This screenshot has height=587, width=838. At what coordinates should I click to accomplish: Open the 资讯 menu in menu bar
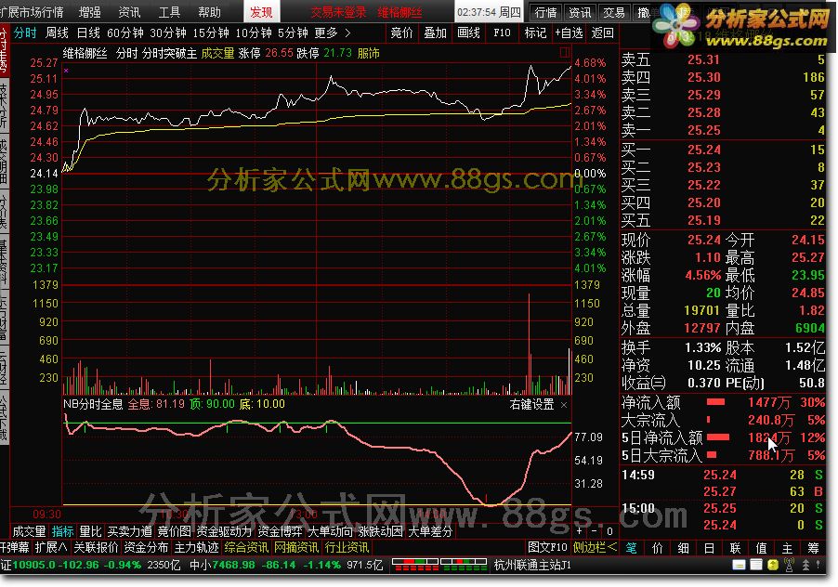(x=129, y=12)
